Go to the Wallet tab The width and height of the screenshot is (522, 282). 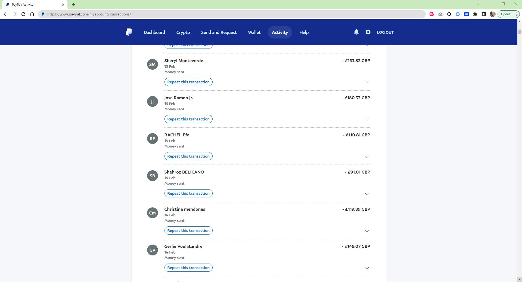pos(254,32)
